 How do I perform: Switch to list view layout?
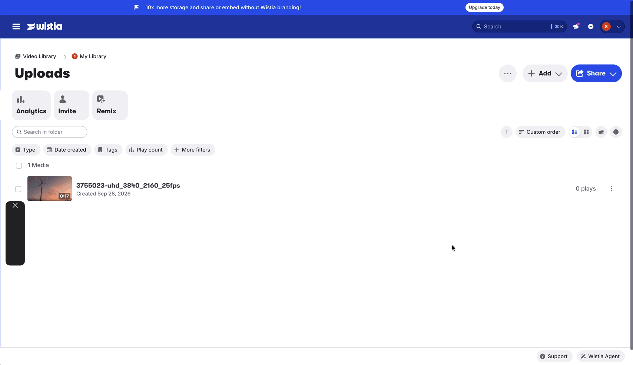(x=574, y=132)
